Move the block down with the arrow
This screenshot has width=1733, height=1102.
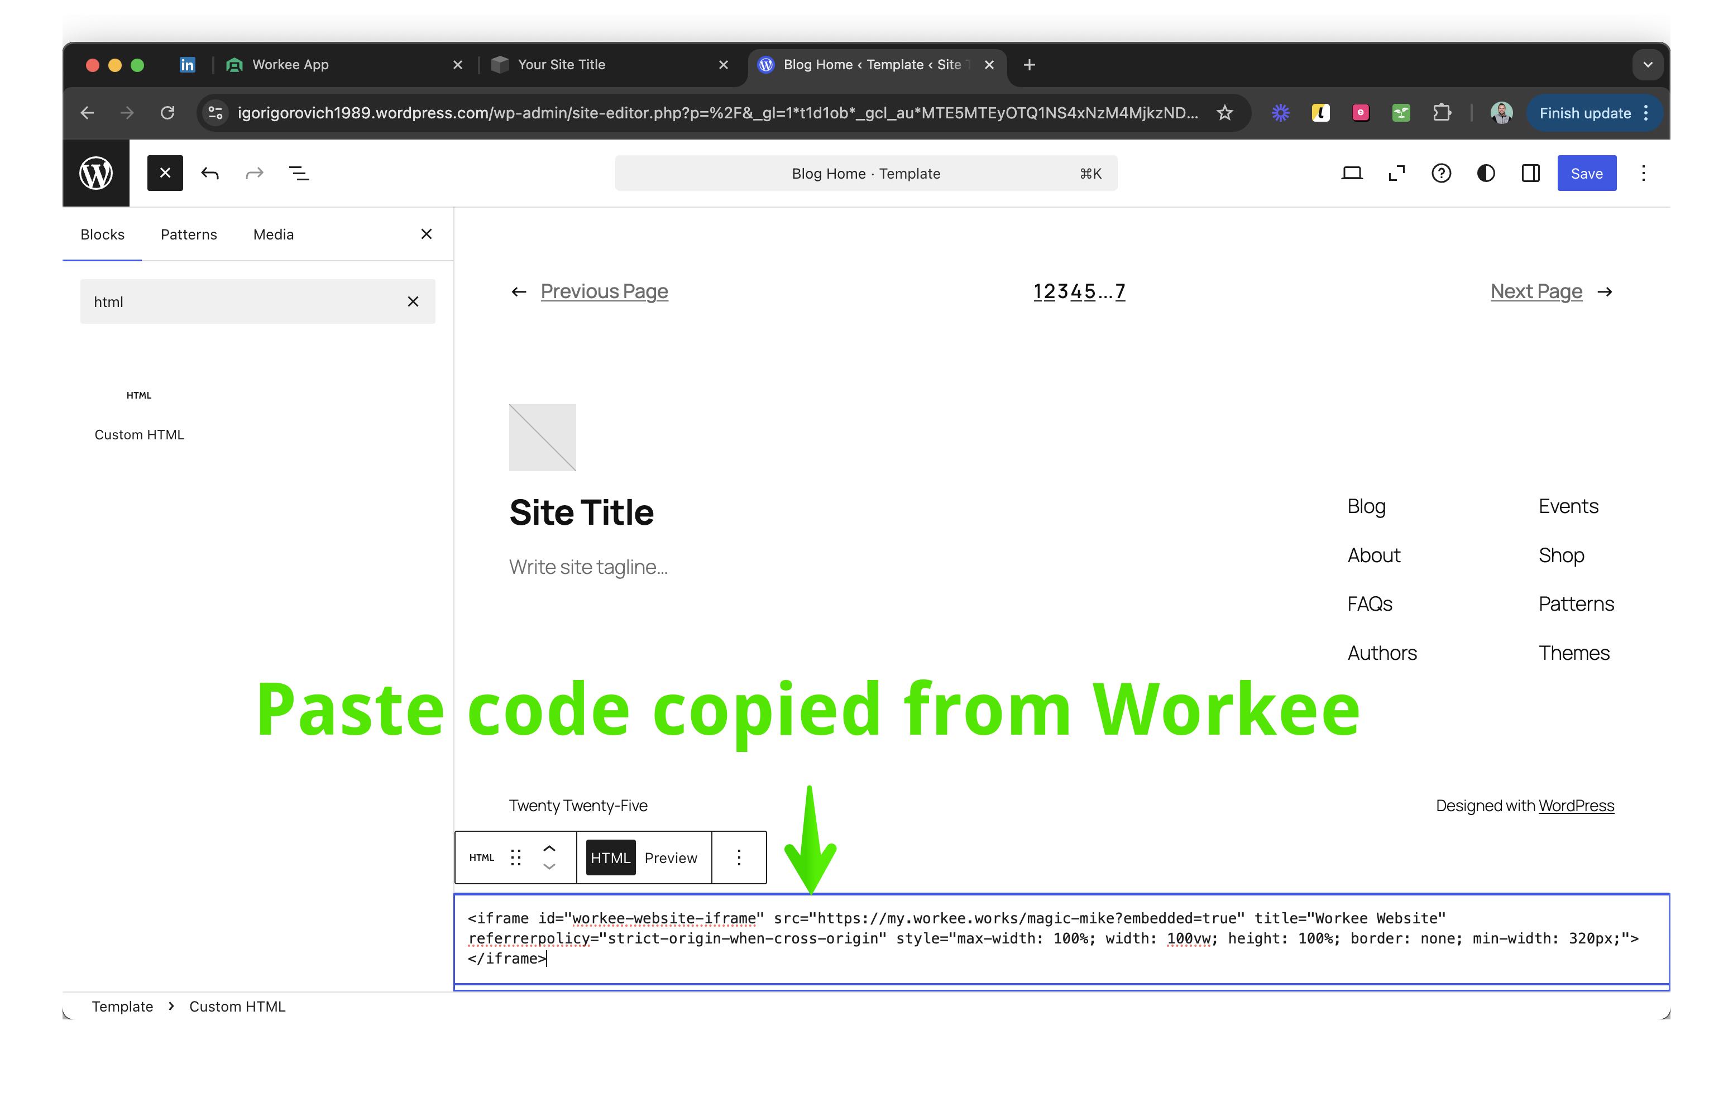click(549, 866)
